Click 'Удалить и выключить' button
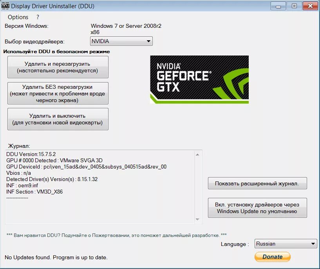Screen dimensions: 320x269 [58, 119]
